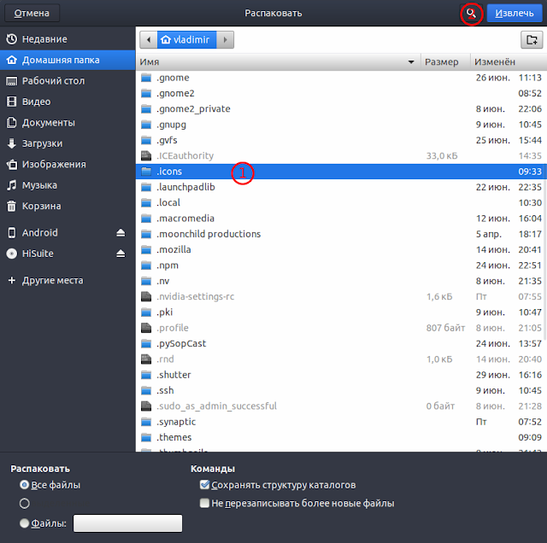Eject the HiSuite disc

click(x=121, y=254)
